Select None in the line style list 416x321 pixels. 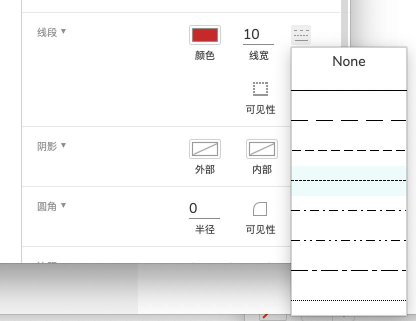coord(348,61)
